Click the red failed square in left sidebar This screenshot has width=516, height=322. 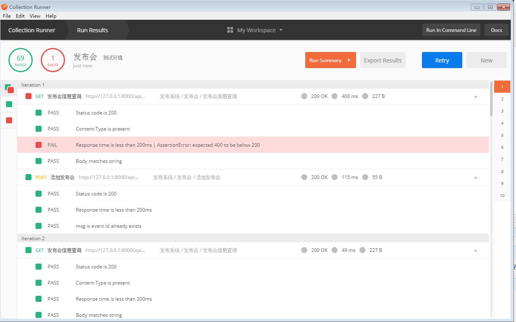pos(8,120)
